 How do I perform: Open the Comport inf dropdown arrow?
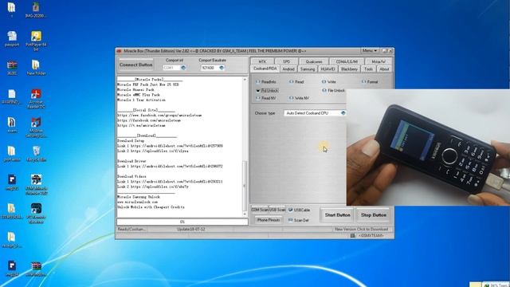click(x=183, y=68)
